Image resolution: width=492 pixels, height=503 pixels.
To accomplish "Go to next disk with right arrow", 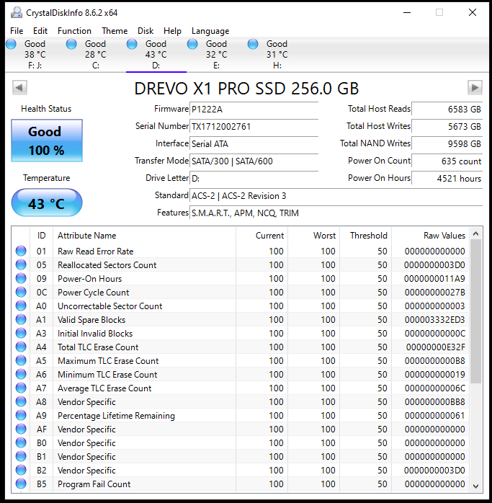I will (x=475, y=88).
